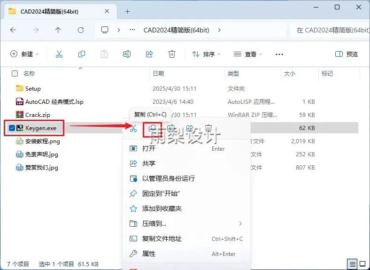Select the 安装教程.png file
Screen dimensions: 370x270
42,141
